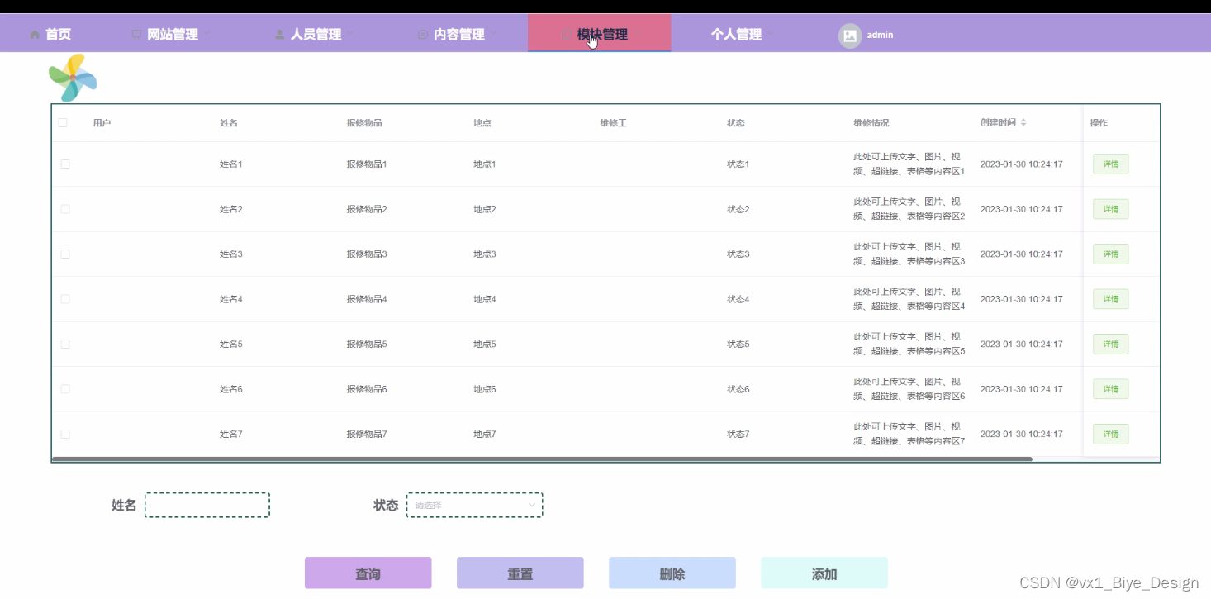Image resolution: width=1211 pixels, height=599 pixels.
Task: Click the 重置 button
Action: (x=520, y=573)
